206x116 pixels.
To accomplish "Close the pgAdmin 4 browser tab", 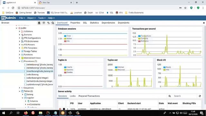I will click(35, 3).
